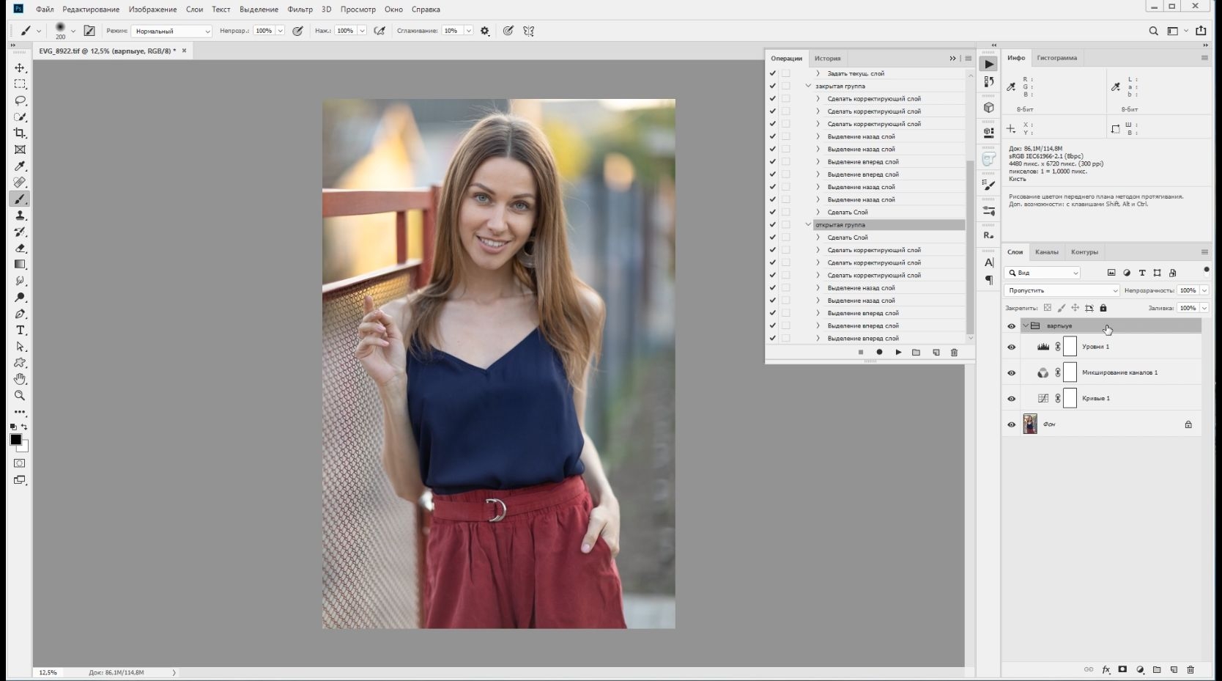
Task: Click the Play action button
Action: tap(898, 353)
